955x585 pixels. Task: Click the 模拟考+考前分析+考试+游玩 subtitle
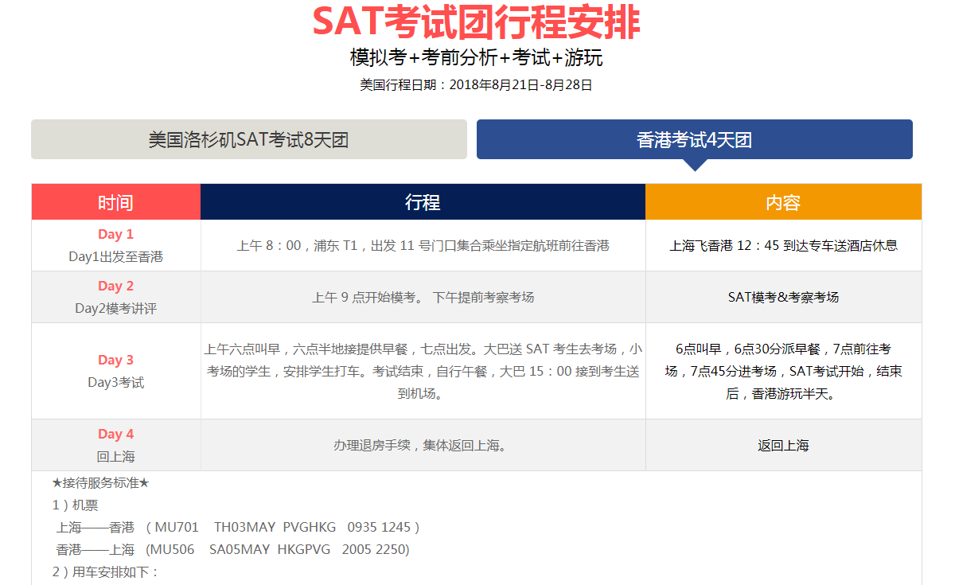coord(476,58)
